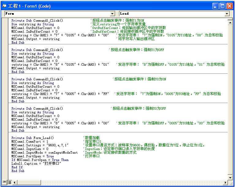Place cursor on Private Sub Form_Load line
Viewport: 235px width, 187px height.
[x=32, y=138]
